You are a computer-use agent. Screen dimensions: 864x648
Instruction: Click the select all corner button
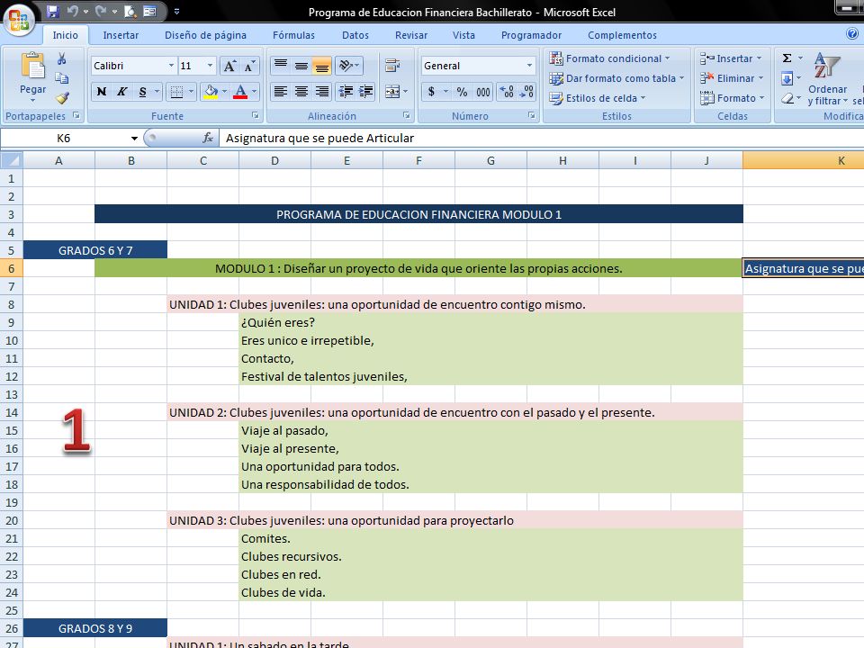pyautogui.click(x=12, y=160)
